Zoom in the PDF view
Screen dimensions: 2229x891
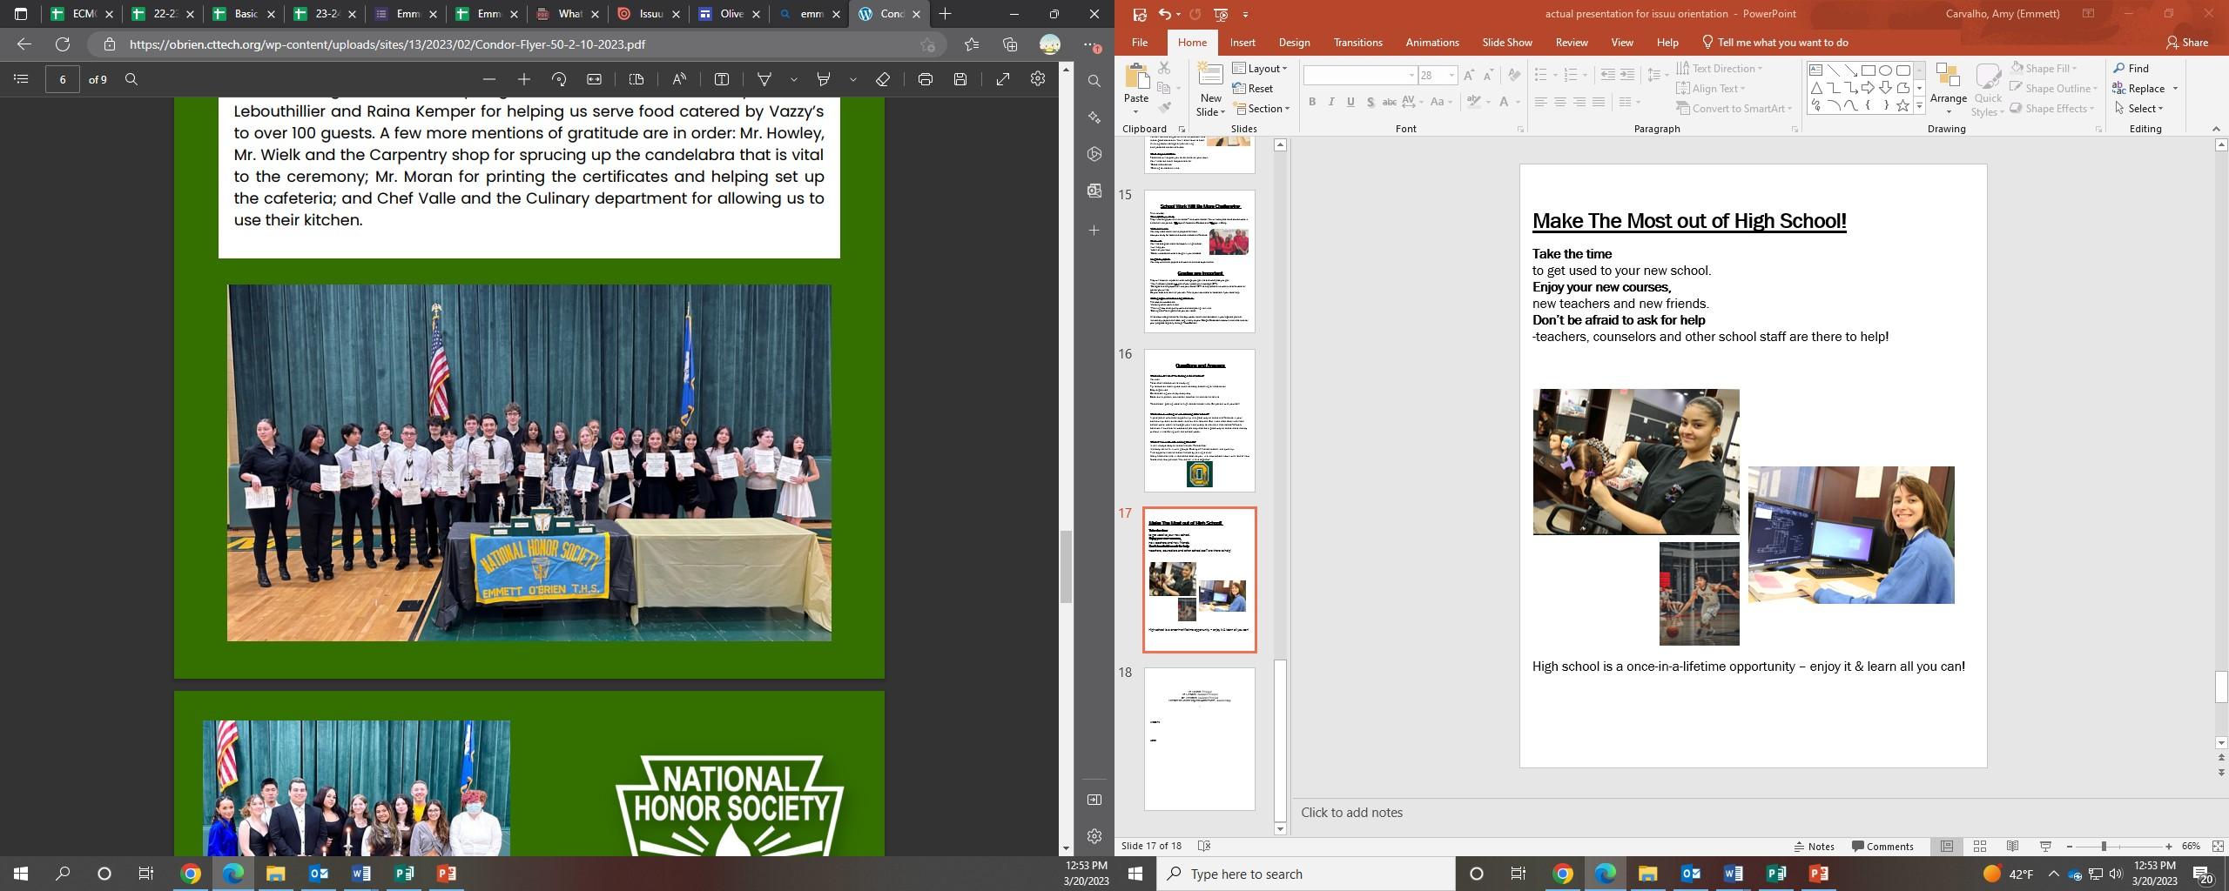[524, 79]
